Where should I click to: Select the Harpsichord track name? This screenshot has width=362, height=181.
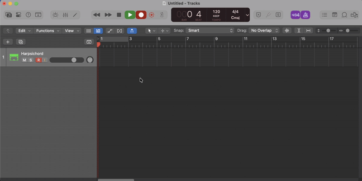(32, 53)
